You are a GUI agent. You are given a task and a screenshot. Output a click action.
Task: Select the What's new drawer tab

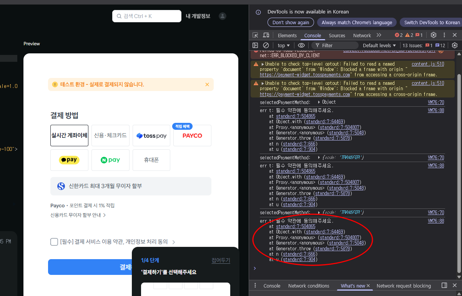[353, 286]
